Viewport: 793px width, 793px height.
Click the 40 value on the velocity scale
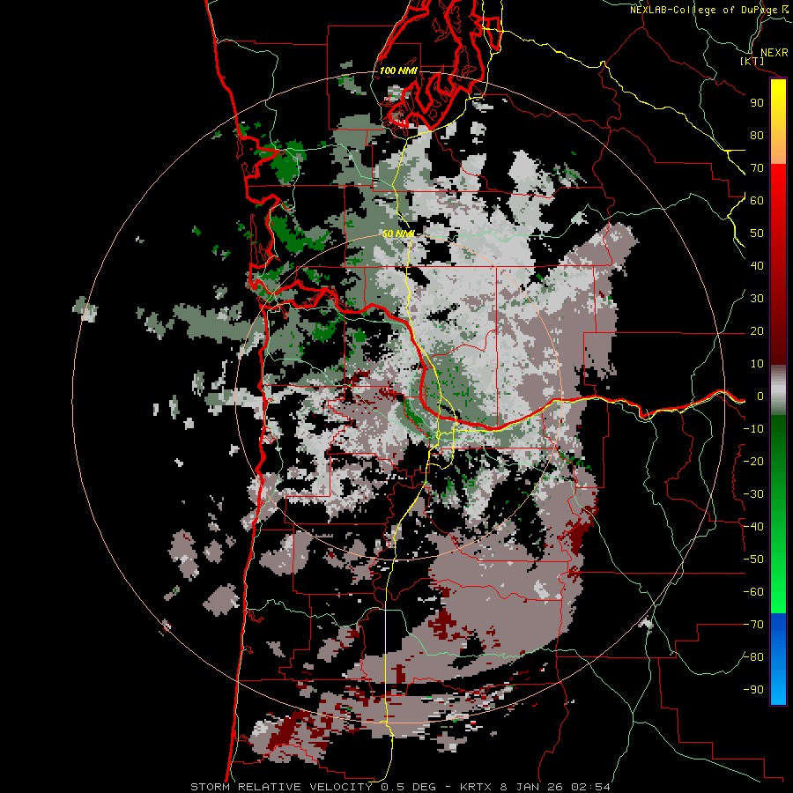coord(757,266)
